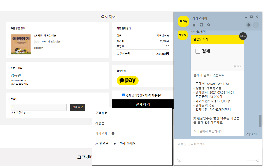Click the orderer name 김동민
The width and height of the screenshot is (263, 166).
(16, 75)
